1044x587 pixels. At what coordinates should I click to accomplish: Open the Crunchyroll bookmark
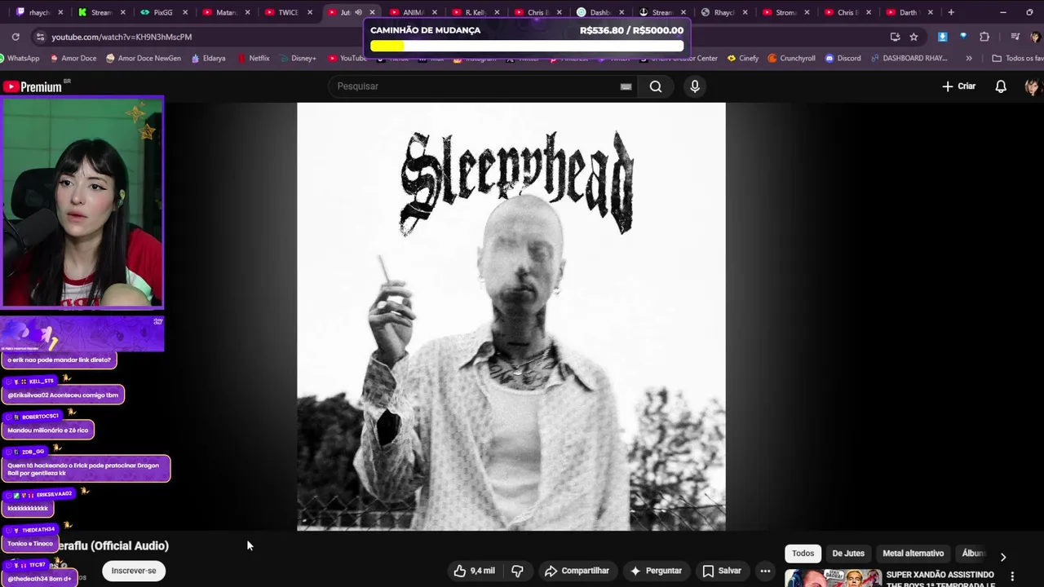click(x=791, y=58)
